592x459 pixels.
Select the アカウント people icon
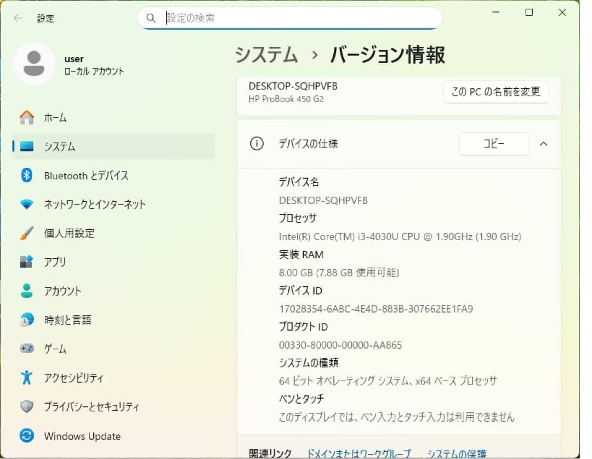point(26,291)
